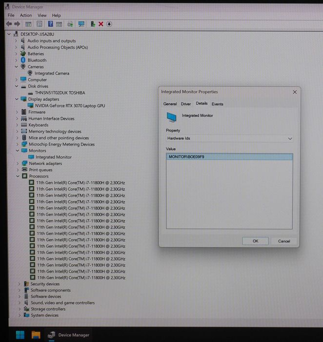Viewport: 323px width, 342px height.
Task: Select Audio Processing Objects (APOs)
Action: 58,47
